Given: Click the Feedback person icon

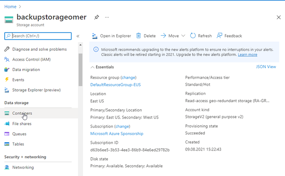Looking at the screenshot, I should click(x=220, y=36).
